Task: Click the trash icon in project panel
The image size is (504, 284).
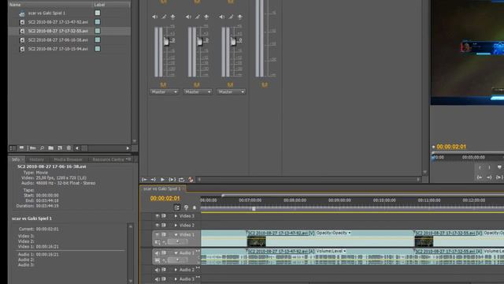Action: (x=69, y=148)
